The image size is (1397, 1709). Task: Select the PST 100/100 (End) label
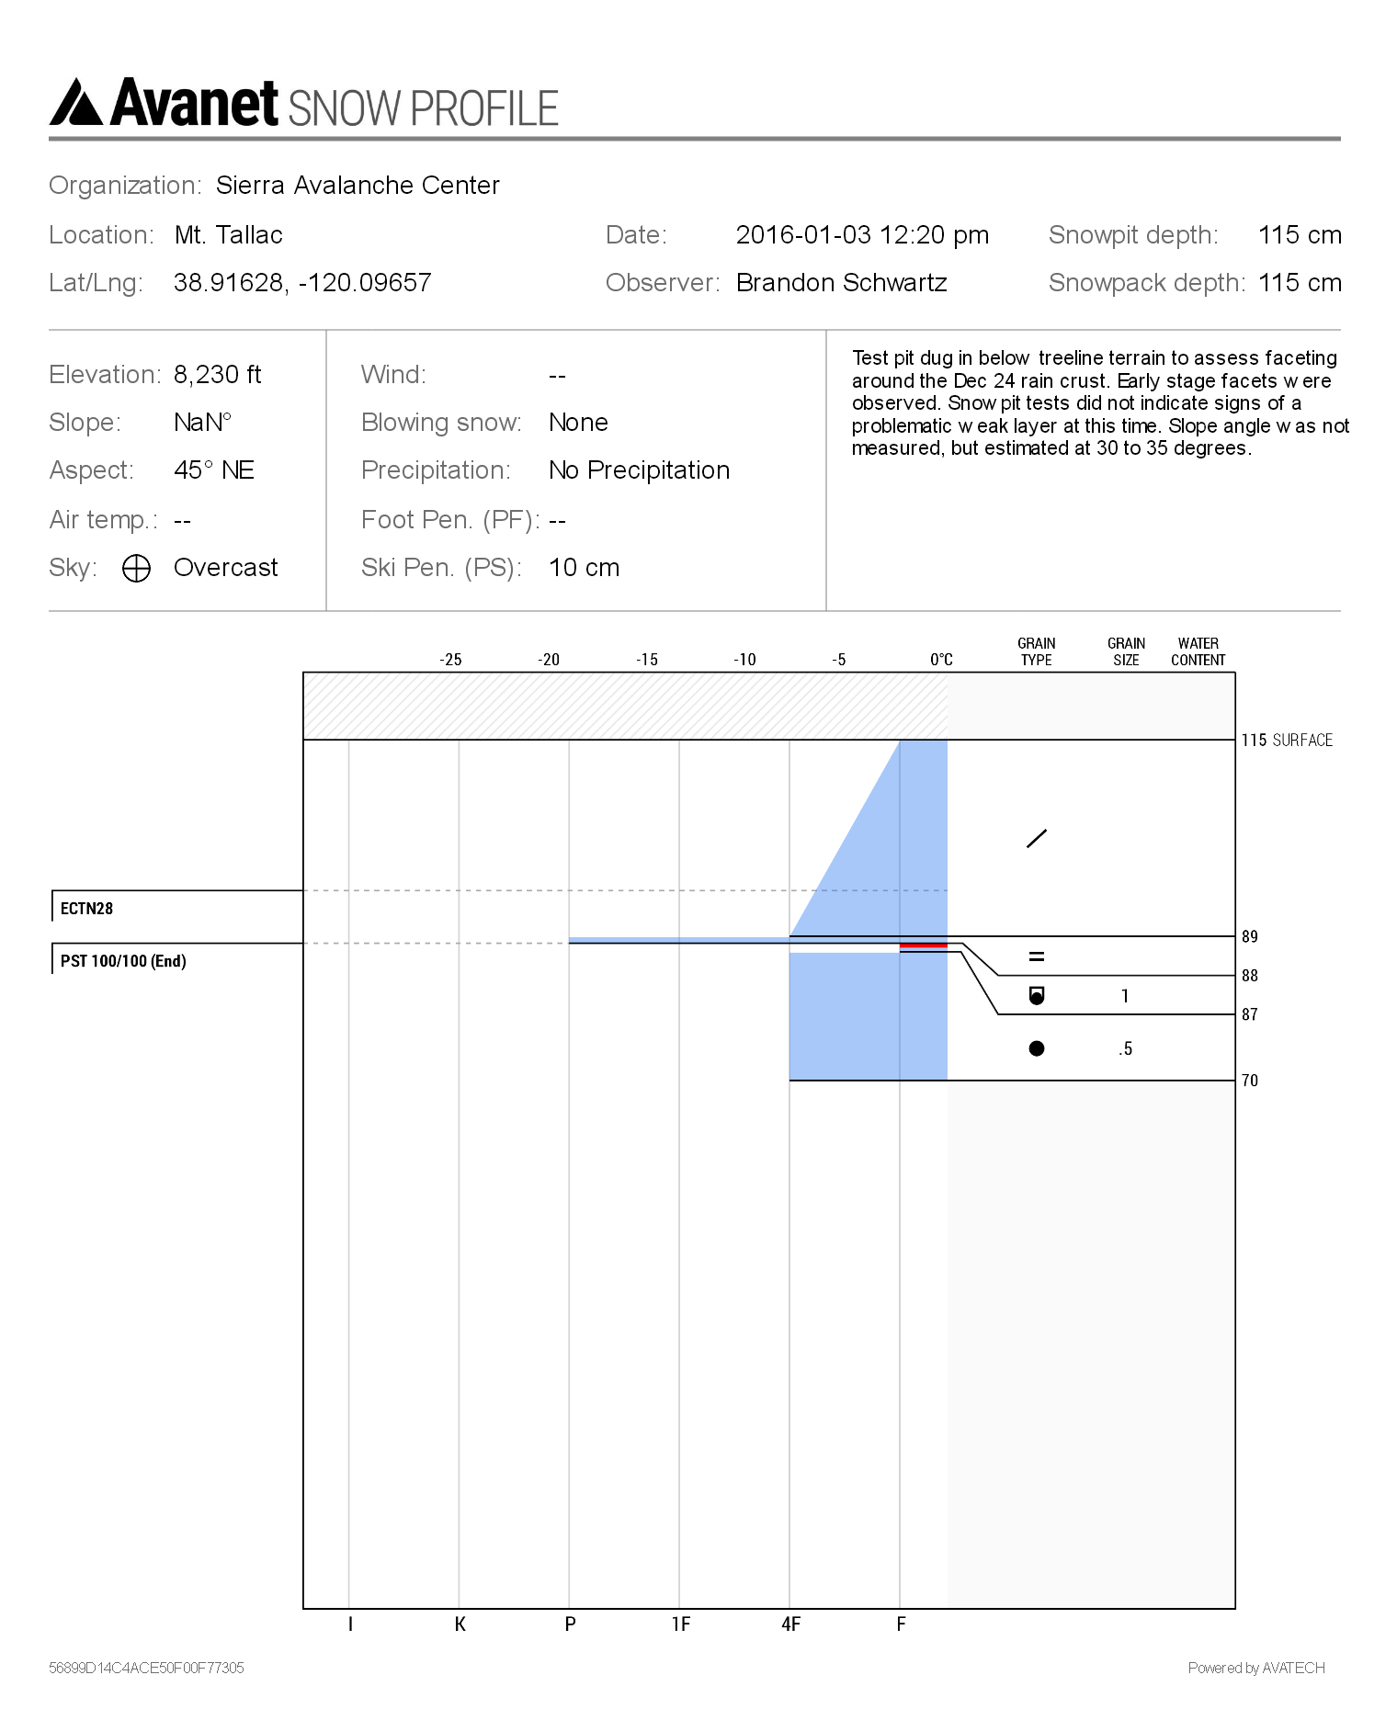(123, 961)
